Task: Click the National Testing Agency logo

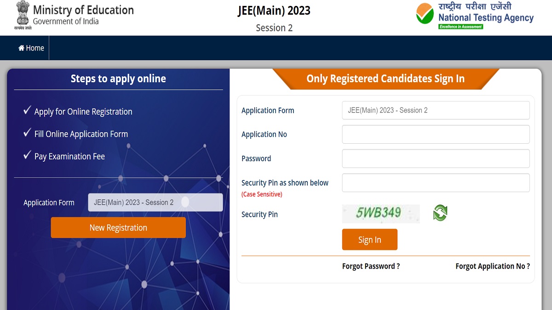Action: coord(475,16)
